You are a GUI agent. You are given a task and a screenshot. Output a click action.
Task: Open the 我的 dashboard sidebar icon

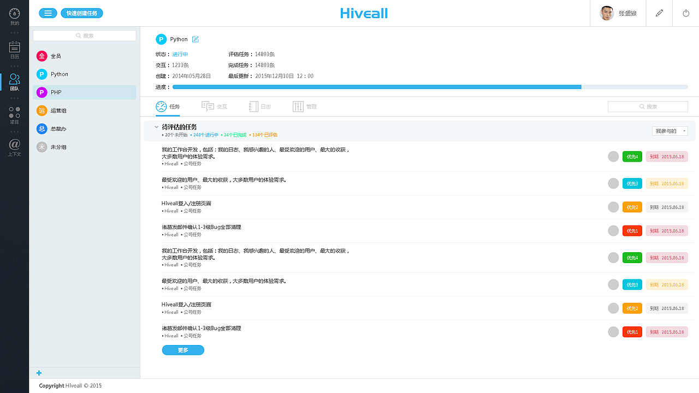pyautogui.click(x=15, y=16)
